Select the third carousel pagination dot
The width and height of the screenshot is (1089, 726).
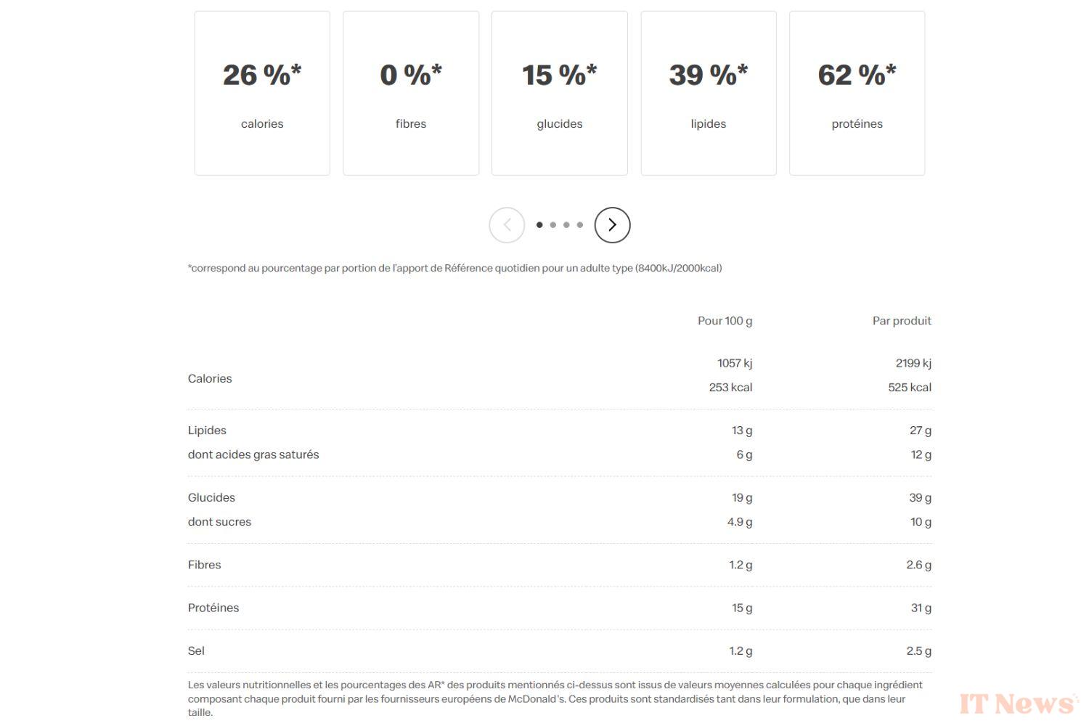tap(566, 225)
